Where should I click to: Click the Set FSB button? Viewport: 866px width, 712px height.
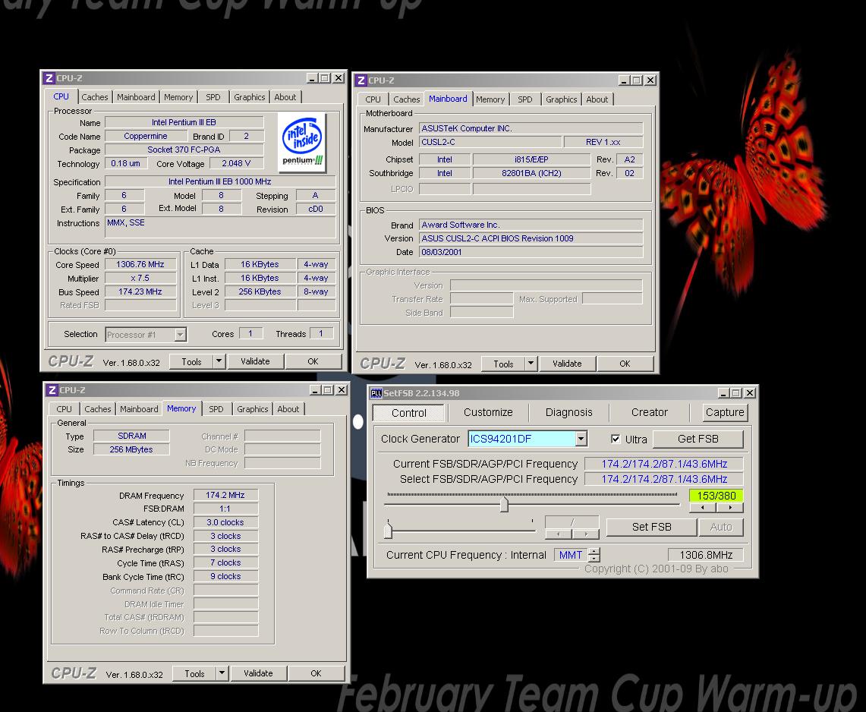[x=652, y=527]
